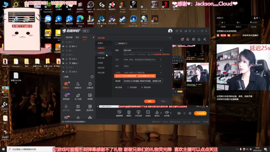Open the 读弹幕 tool

pyautogui.click(x=90, y=97)
